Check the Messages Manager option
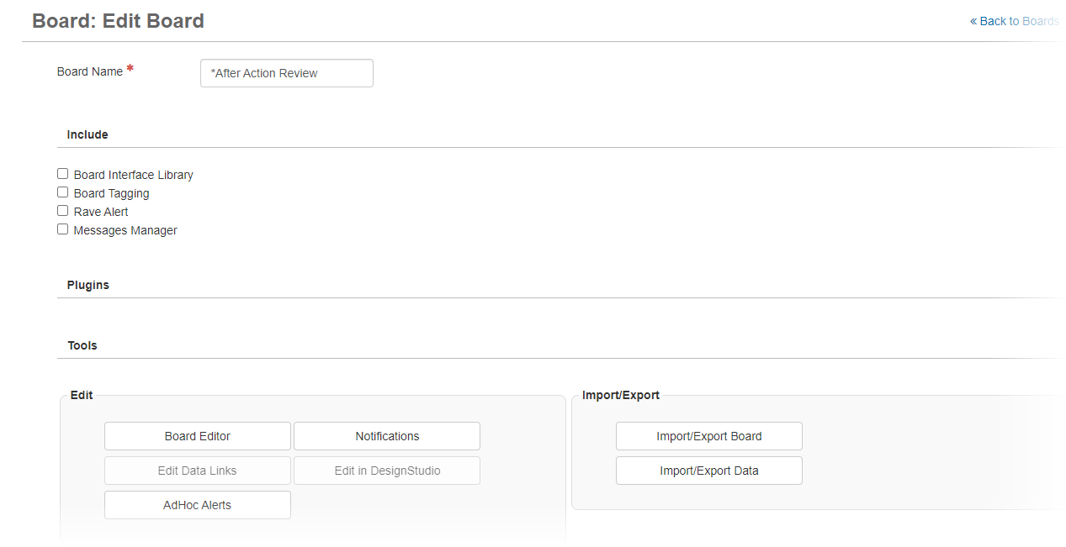 click(x=63, y=229)
